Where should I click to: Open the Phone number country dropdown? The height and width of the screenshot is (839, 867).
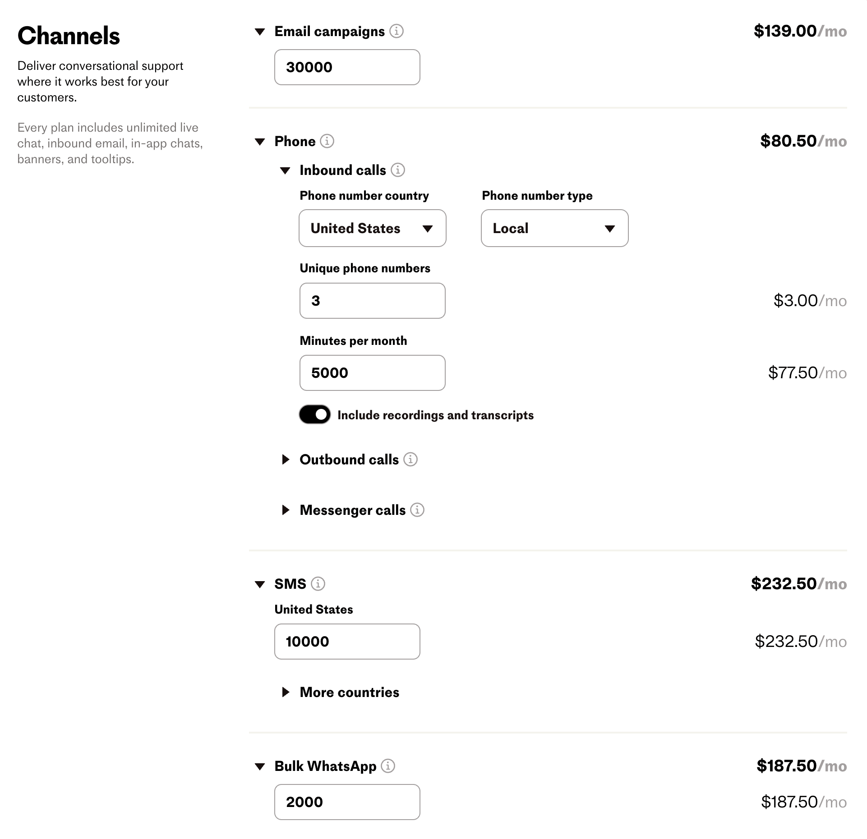372,229
